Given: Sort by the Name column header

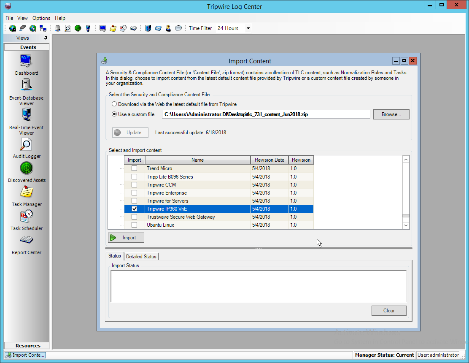Looking at the screenshot, I should [x=198, y=160].
